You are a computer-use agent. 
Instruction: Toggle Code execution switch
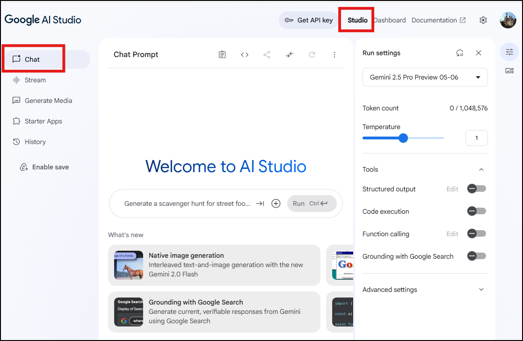point(476,211)
